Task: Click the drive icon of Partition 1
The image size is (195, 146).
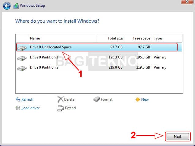Action: coord(22,58)
